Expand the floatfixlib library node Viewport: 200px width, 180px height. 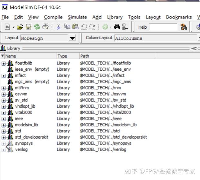pos(4,64)
